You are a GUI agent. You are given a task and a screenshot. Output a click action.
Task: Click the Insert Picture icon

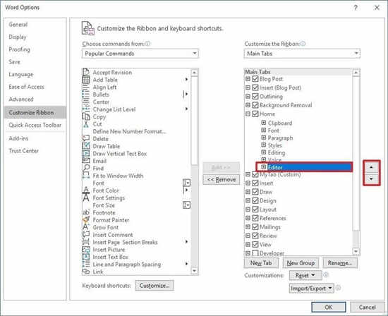click(86, 250)
